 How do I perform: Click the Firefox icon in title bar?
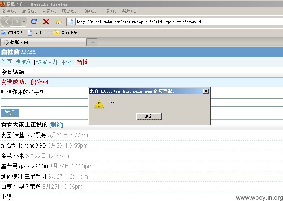3,4
